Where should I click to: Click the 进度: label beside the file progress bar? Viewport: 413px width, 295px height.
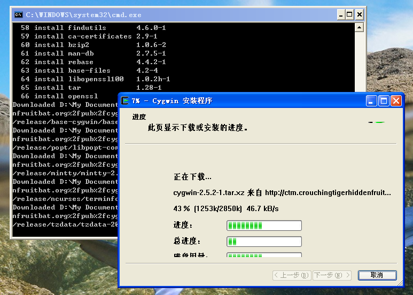[183, 225]
